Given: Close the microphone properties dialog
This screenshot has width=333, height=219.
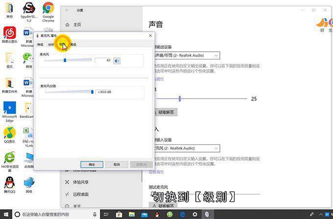Looking at the screenshot, I should pos(150,36).
